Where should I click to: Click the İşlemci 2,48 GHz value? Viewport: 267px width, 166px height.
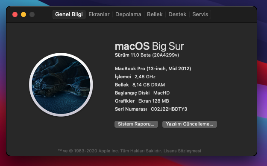[x=145, y=77]
